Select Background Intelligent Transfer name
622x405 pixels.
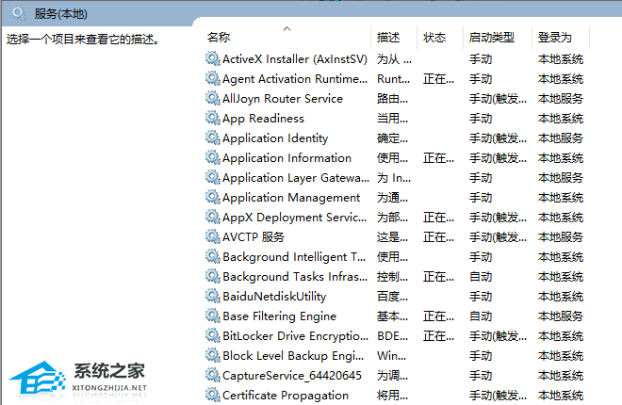click(294, 257)
